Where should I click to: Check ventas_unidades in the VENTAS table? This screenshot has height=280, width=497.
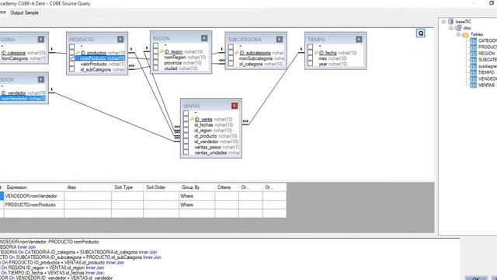click(x=186, y=152)
